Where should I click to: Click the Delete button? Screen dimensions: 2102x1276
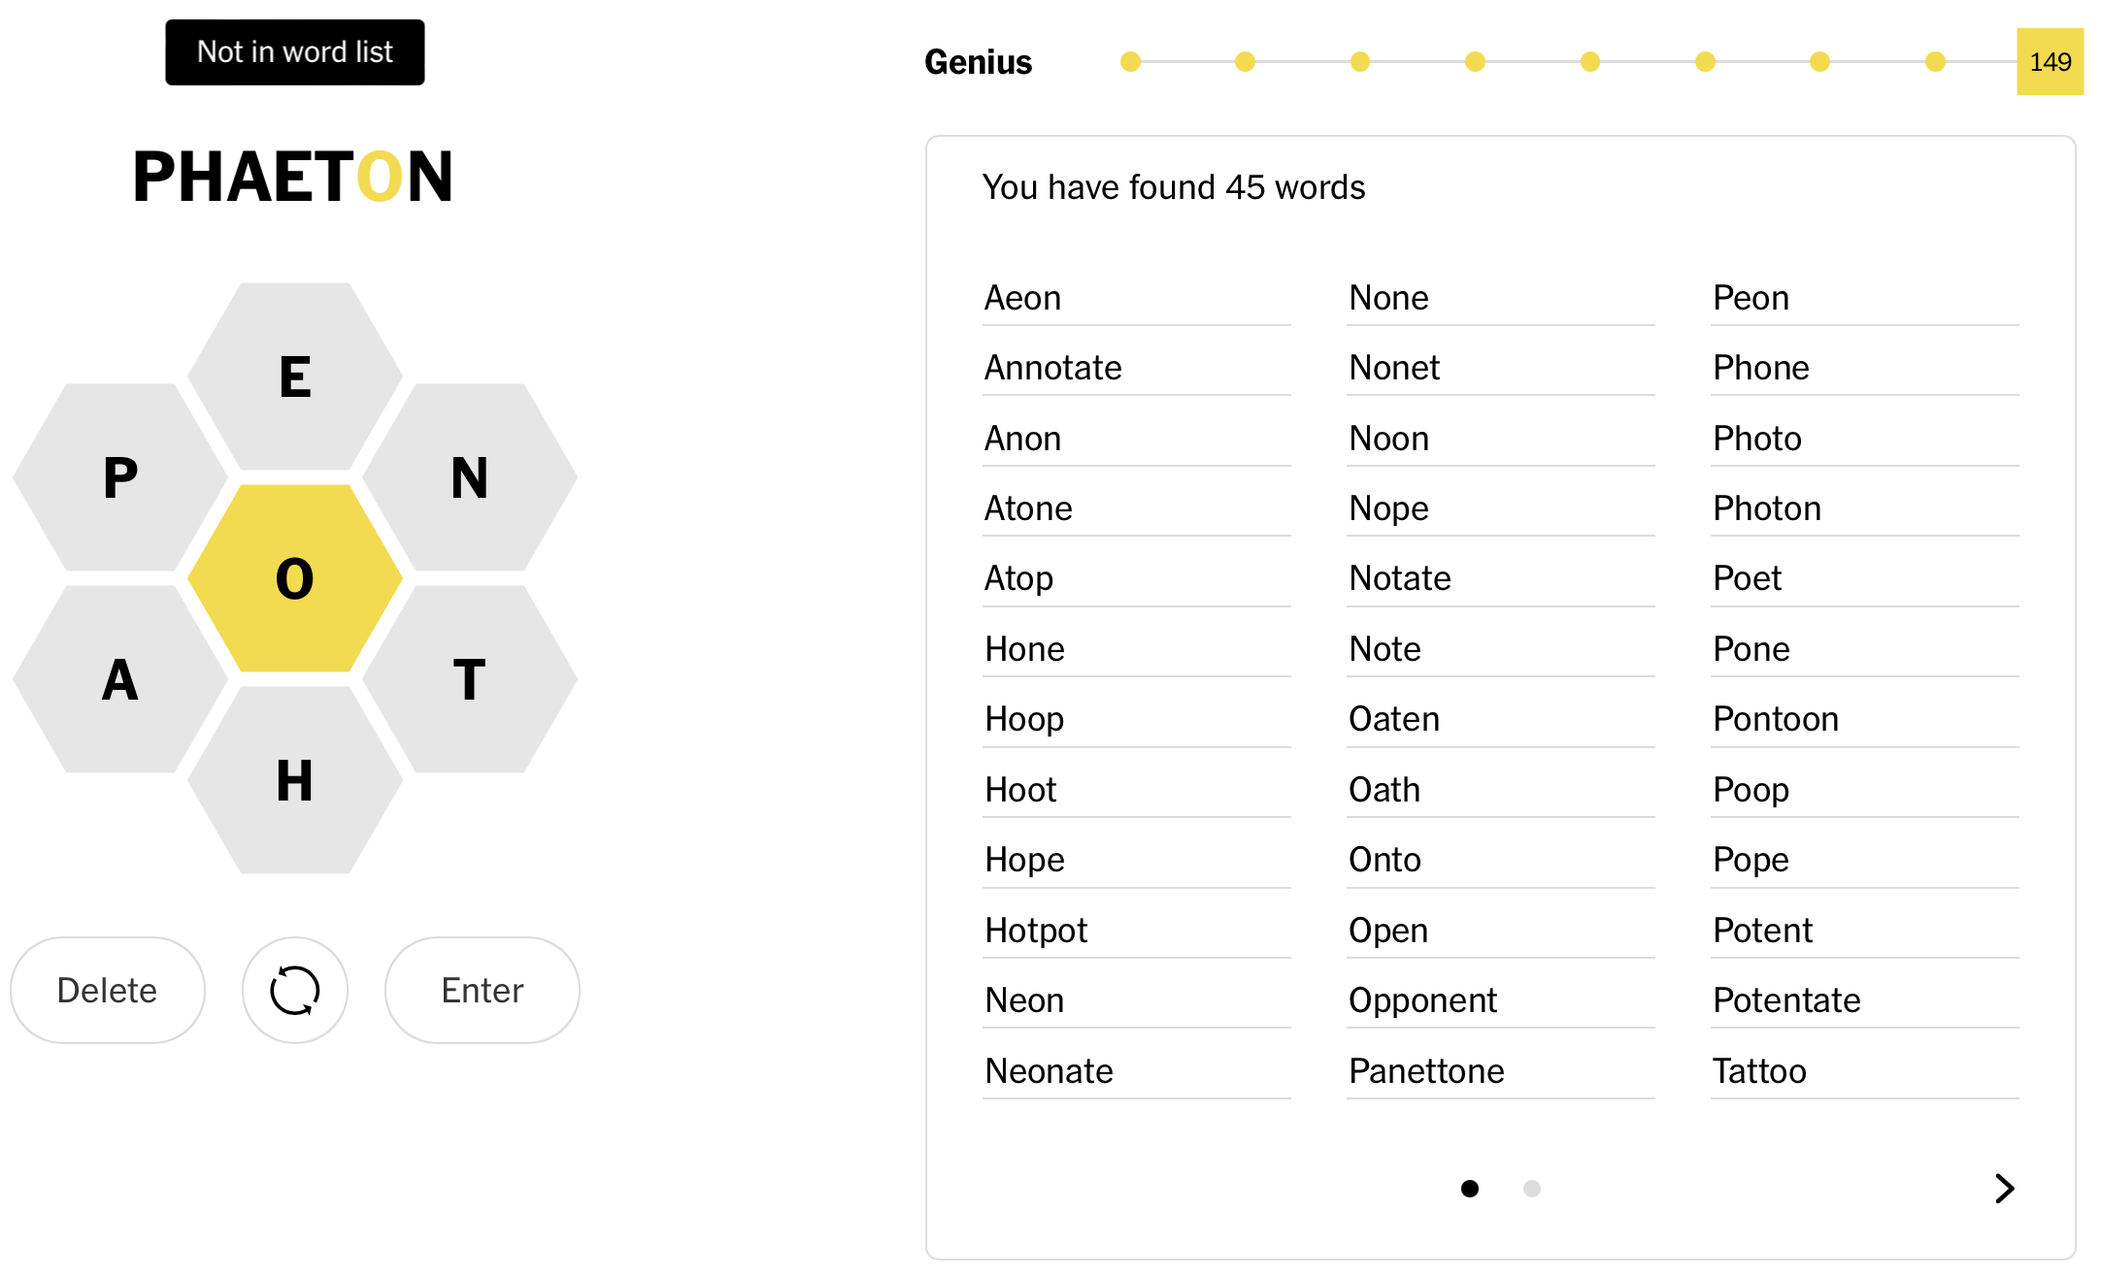tap(108, 990)
